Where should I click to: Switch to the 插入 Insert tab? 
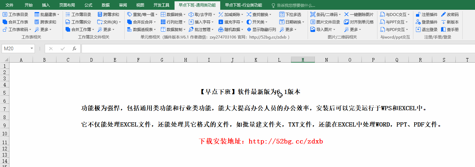point(46,5)
